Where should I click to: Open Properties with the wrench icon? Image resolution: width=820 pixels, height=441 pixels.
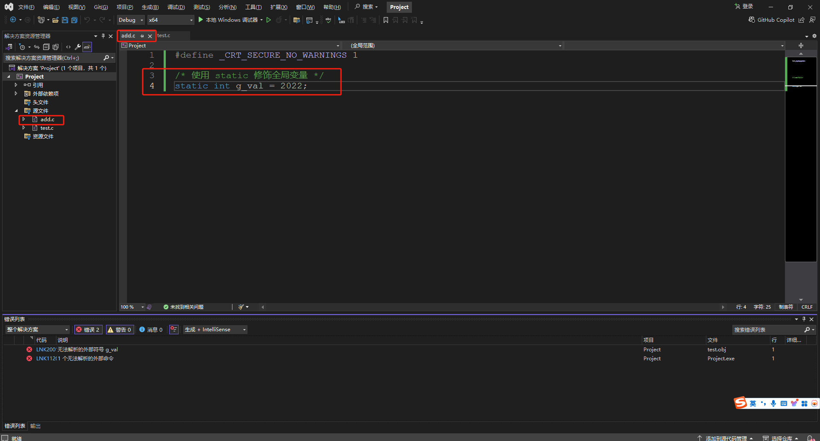78,47
